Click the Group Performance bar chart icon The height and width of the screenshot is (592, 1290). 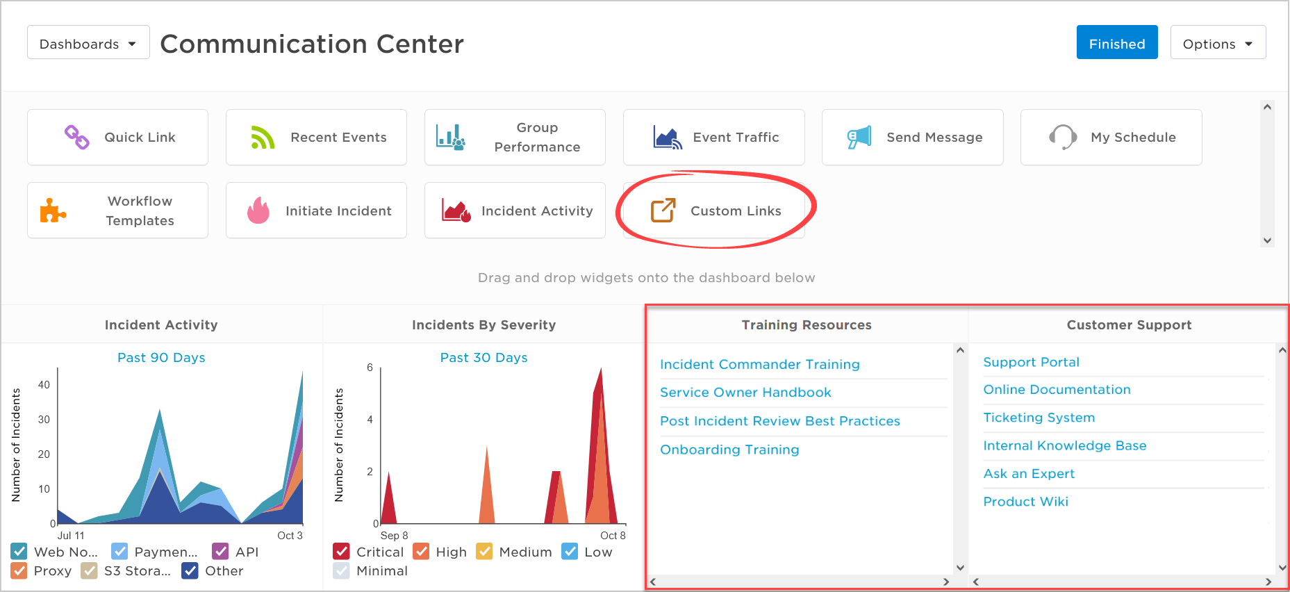(x=451, y=137)
